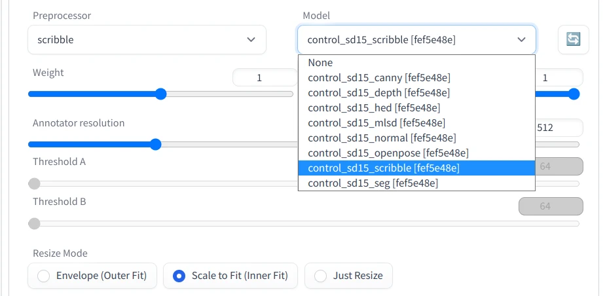Screen dimensions: 605x296
Task: Open the Preprocessor scribble dropdown
Action: coord(147,39)
